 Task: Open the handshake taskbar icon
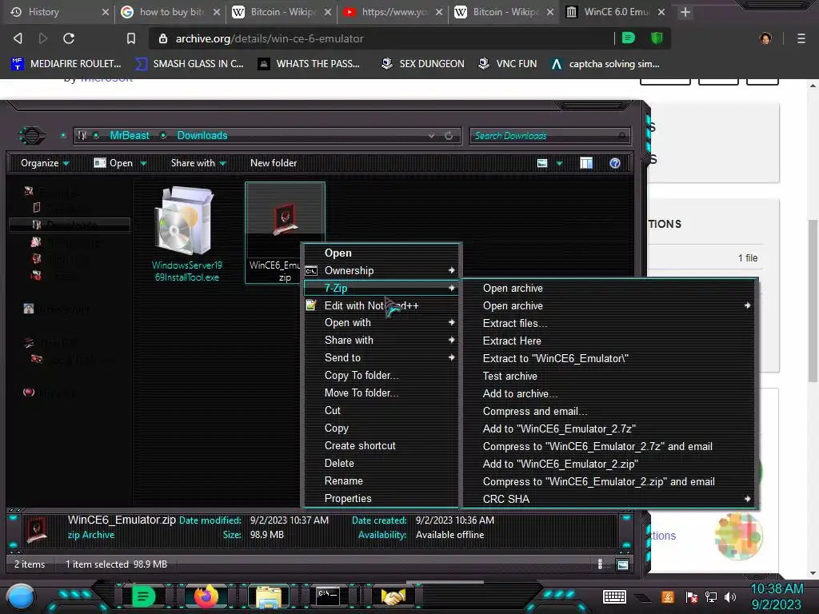pyautogui.click(x=394, y=596)
